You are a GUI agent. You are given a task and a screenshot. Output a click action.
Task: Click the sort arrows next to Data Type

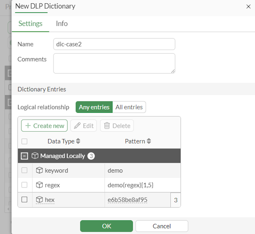78,141
